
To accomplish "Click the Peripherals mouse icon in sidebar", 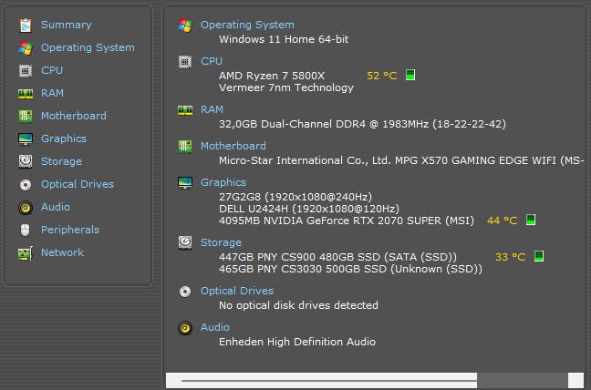I will (26, 230).
